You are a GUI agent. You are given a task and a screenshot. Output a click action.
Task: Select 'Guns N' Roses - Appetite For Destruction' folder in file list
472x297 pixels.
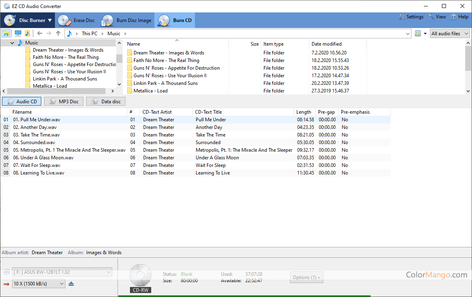176,68
